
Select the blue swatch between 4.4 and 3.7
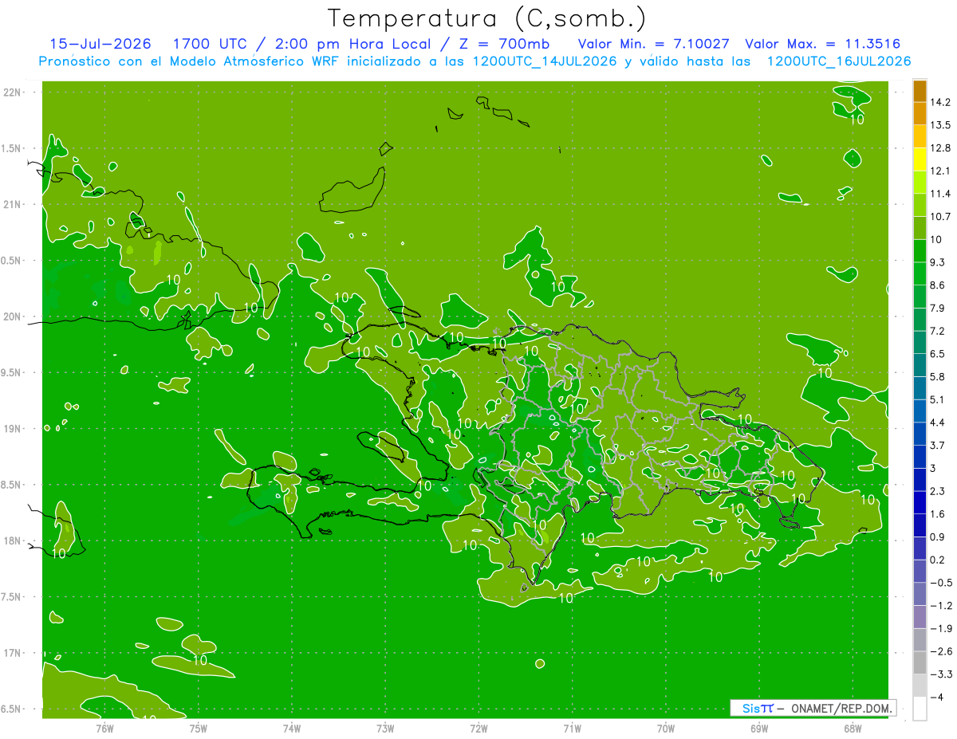tap(920, 434)
